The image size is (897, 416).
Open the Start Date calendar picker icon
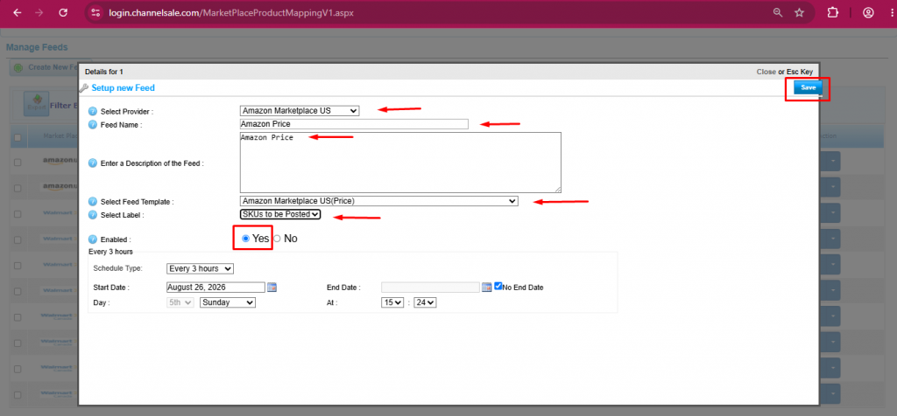click(272, 287)
